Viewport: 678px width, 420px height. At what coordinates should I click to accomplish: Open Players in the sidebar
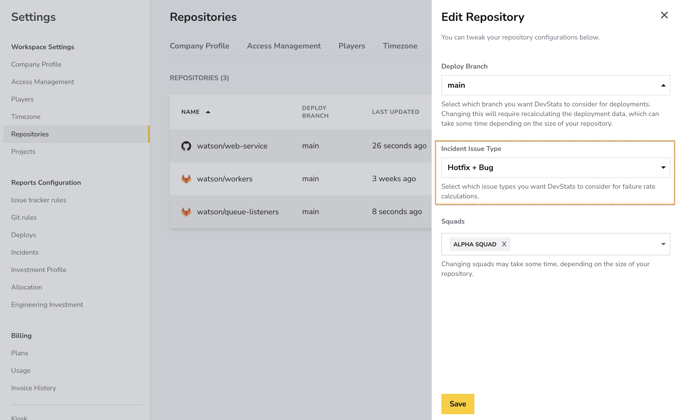click(22, 99)
